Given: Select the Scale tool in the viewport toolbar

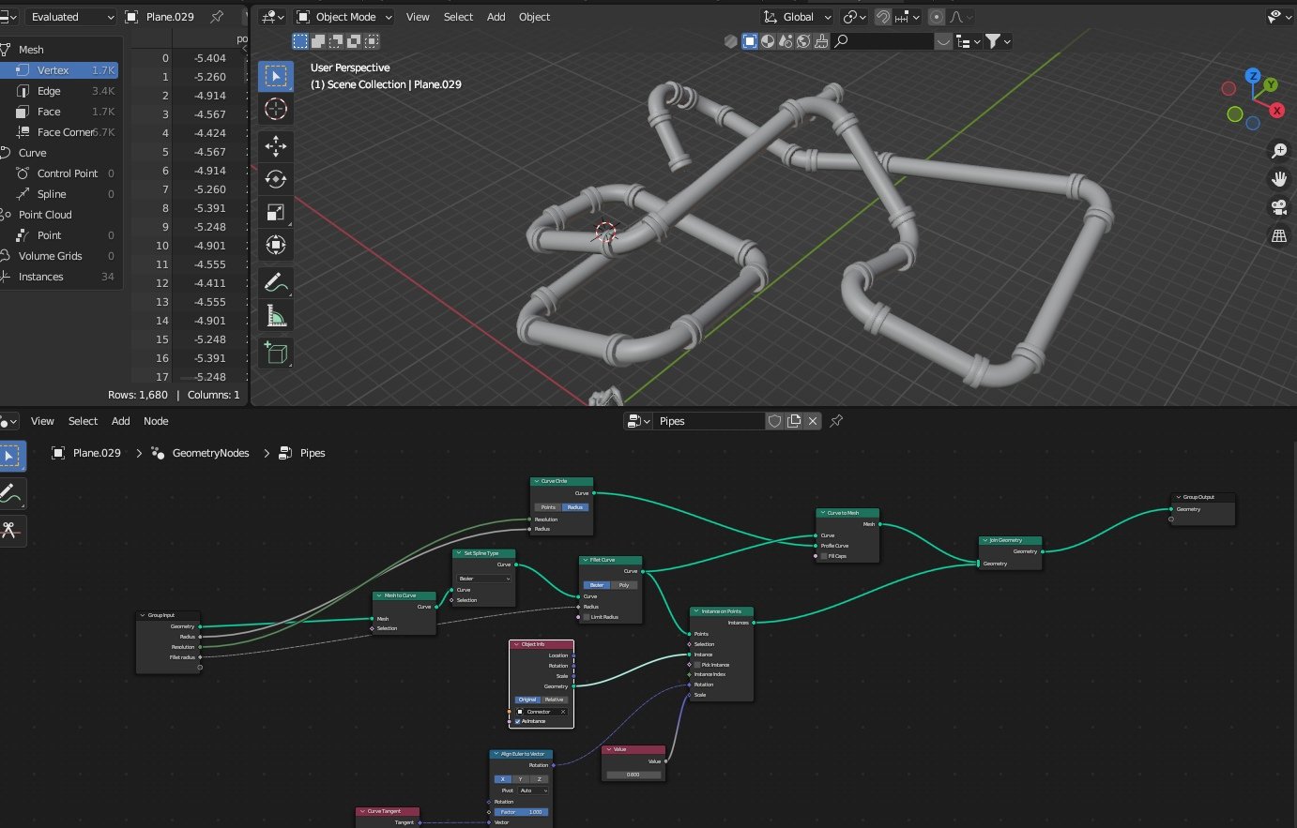Looking at the screenshot, I should coord(276,213).
